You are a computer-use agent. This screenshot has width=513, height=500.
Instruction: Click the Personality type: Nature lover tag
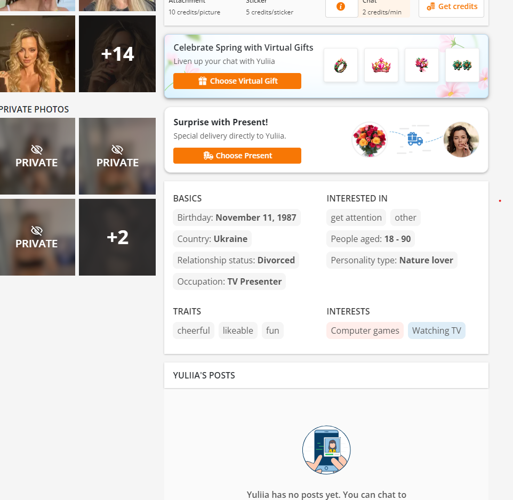[392, 260]
